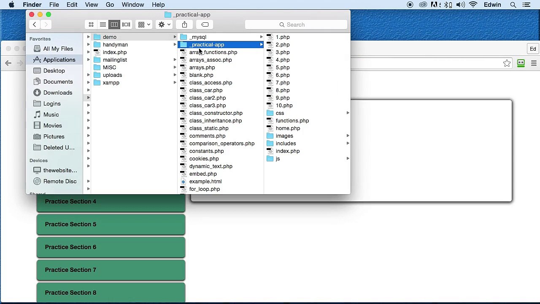
Task: Open the Help menu
Action: click(158, 5)
